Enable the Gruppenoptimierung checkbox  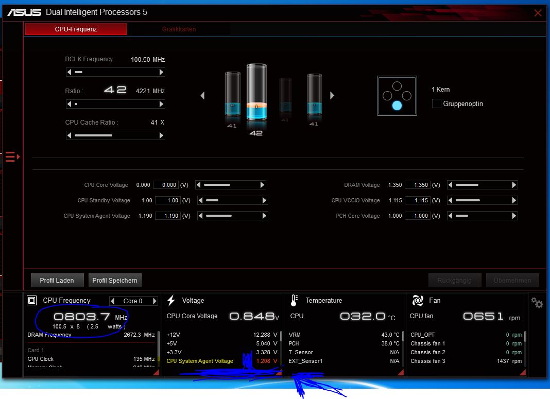[x=437, y=103]
